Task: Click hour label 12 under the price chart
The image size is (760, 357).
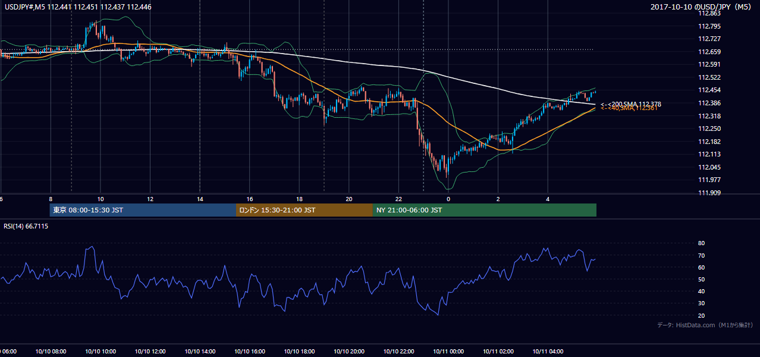Action: click(150, 199)
